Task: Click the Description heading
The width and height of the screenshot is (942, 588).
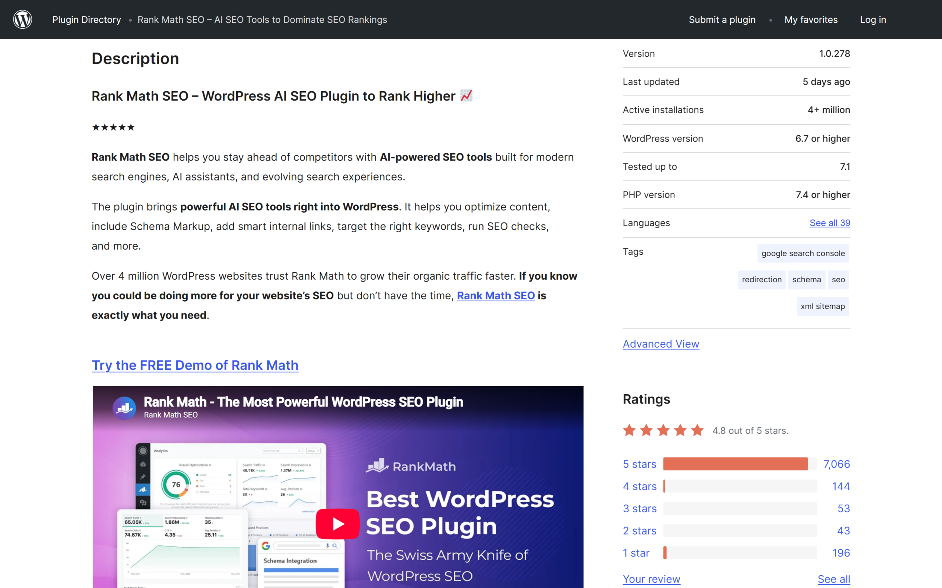Action: coord(135,58)
